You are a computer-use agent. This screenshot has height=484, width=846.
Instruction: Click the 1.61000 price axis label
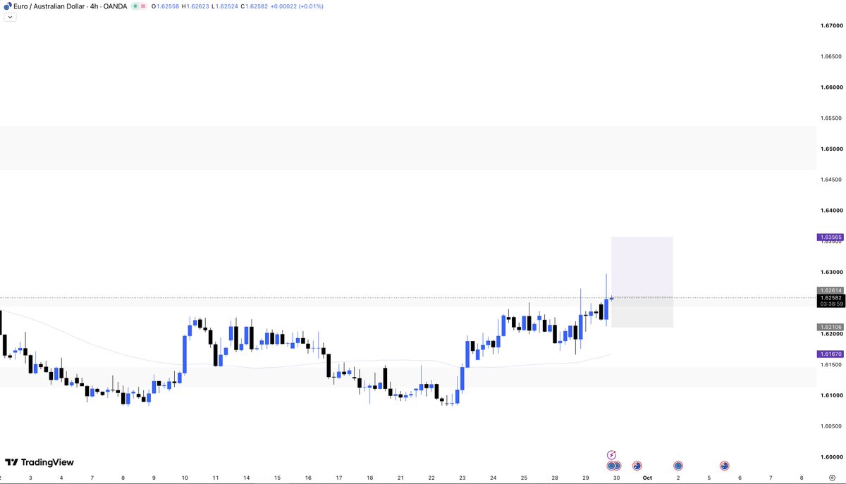[x=831, y=395]
